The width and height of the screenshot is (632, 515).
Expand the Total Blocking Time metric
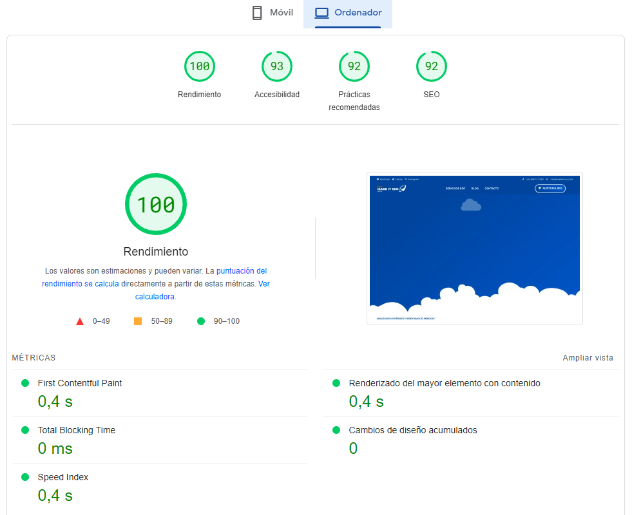pos(77,430)
